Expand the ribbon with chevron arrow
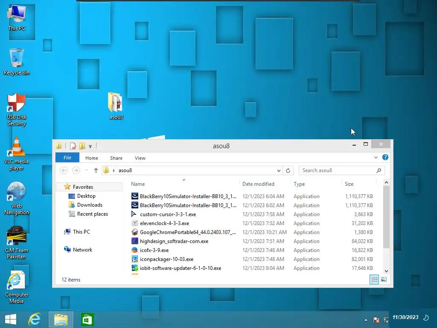 tap(376, 157)
